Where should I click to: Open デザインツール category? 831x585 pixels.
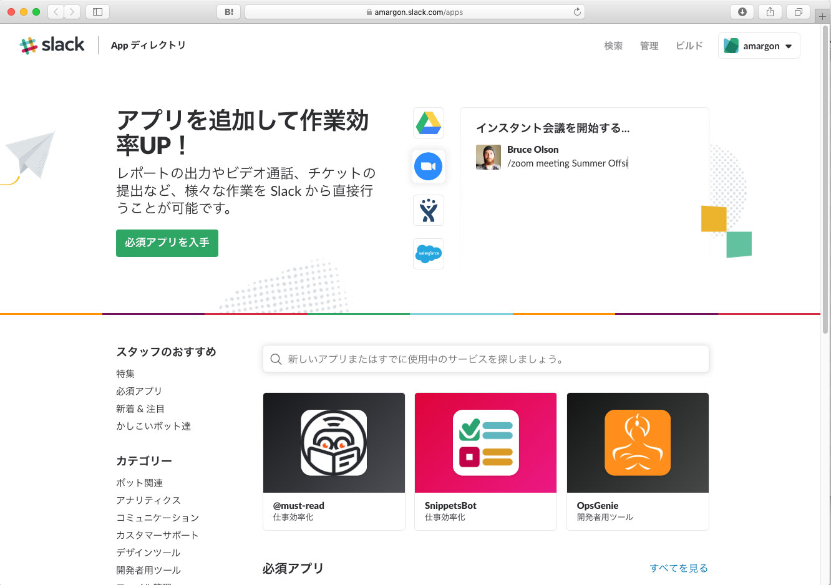pyautogui.click(x=148, y=553)
